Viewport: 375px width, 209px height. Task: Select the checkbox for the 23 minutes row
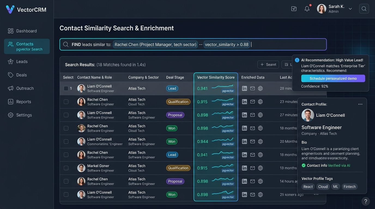(x=66, y=102)
